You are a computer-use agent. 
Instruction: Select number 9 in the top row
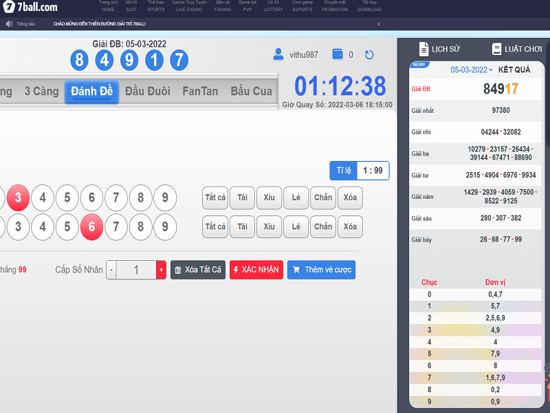[165, 198]
